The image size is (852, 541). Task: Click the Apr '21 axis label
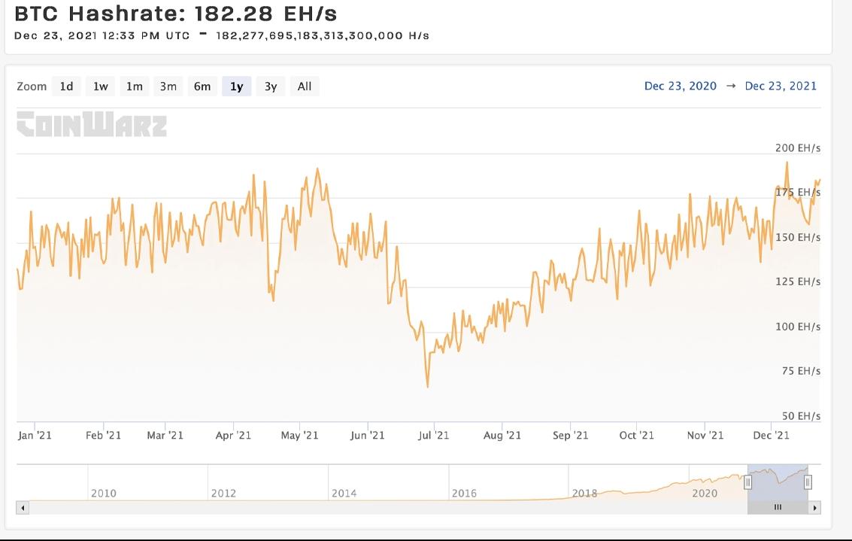[233, 436]
